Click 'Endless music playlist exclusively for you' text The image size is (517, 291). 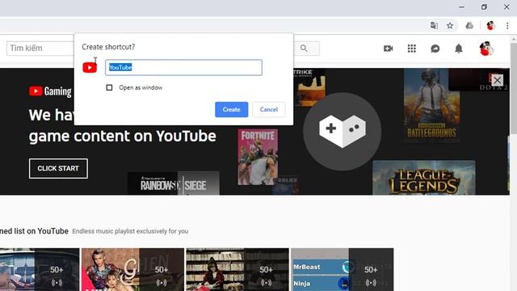pos(130,231)
